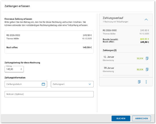Expand the Zahlungsart dropdown arrow
The height and width of the screenshot is (124, 156).
tap(90, 84)
